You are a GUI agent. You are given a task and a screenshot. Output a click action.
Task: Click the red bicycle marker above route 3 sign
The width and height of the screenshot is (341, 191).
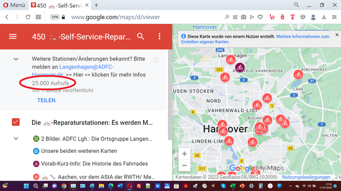click(x=267, y=98)
